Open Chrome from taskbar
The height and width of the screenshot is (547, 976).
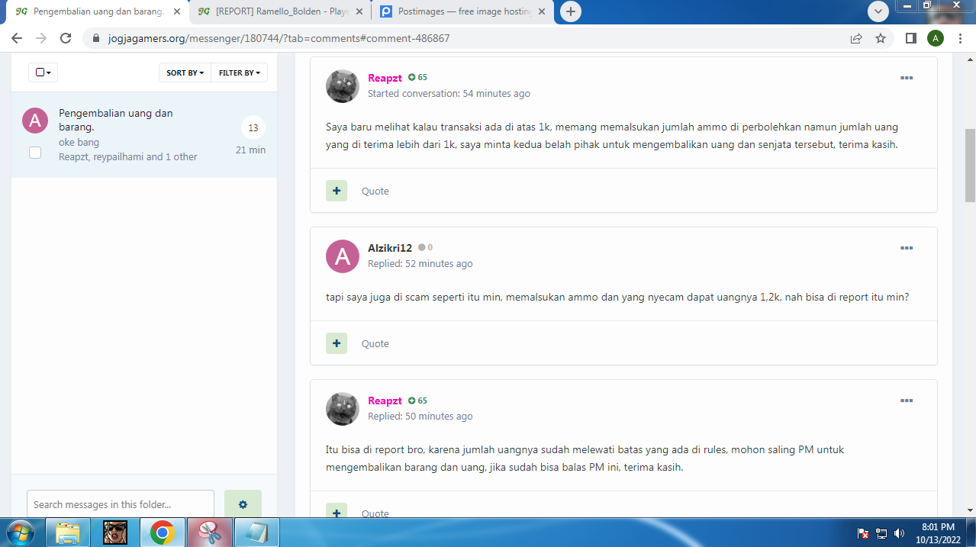point(162,533)
